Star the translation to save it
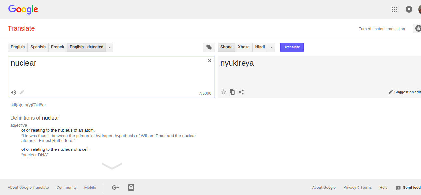 [224, 92]
